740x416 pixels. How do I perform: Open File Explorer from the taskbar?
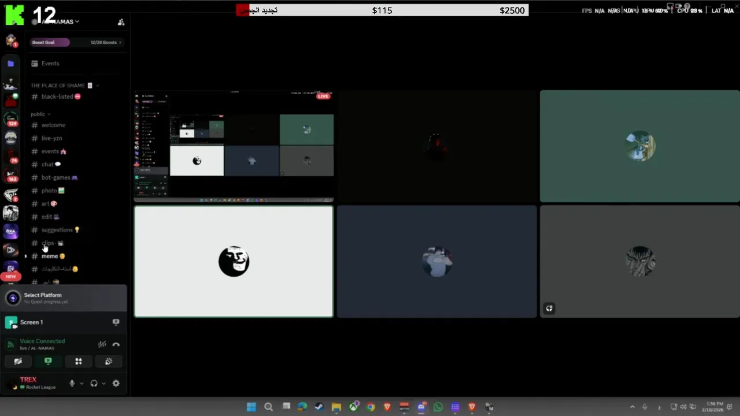(x=336, y=407)
